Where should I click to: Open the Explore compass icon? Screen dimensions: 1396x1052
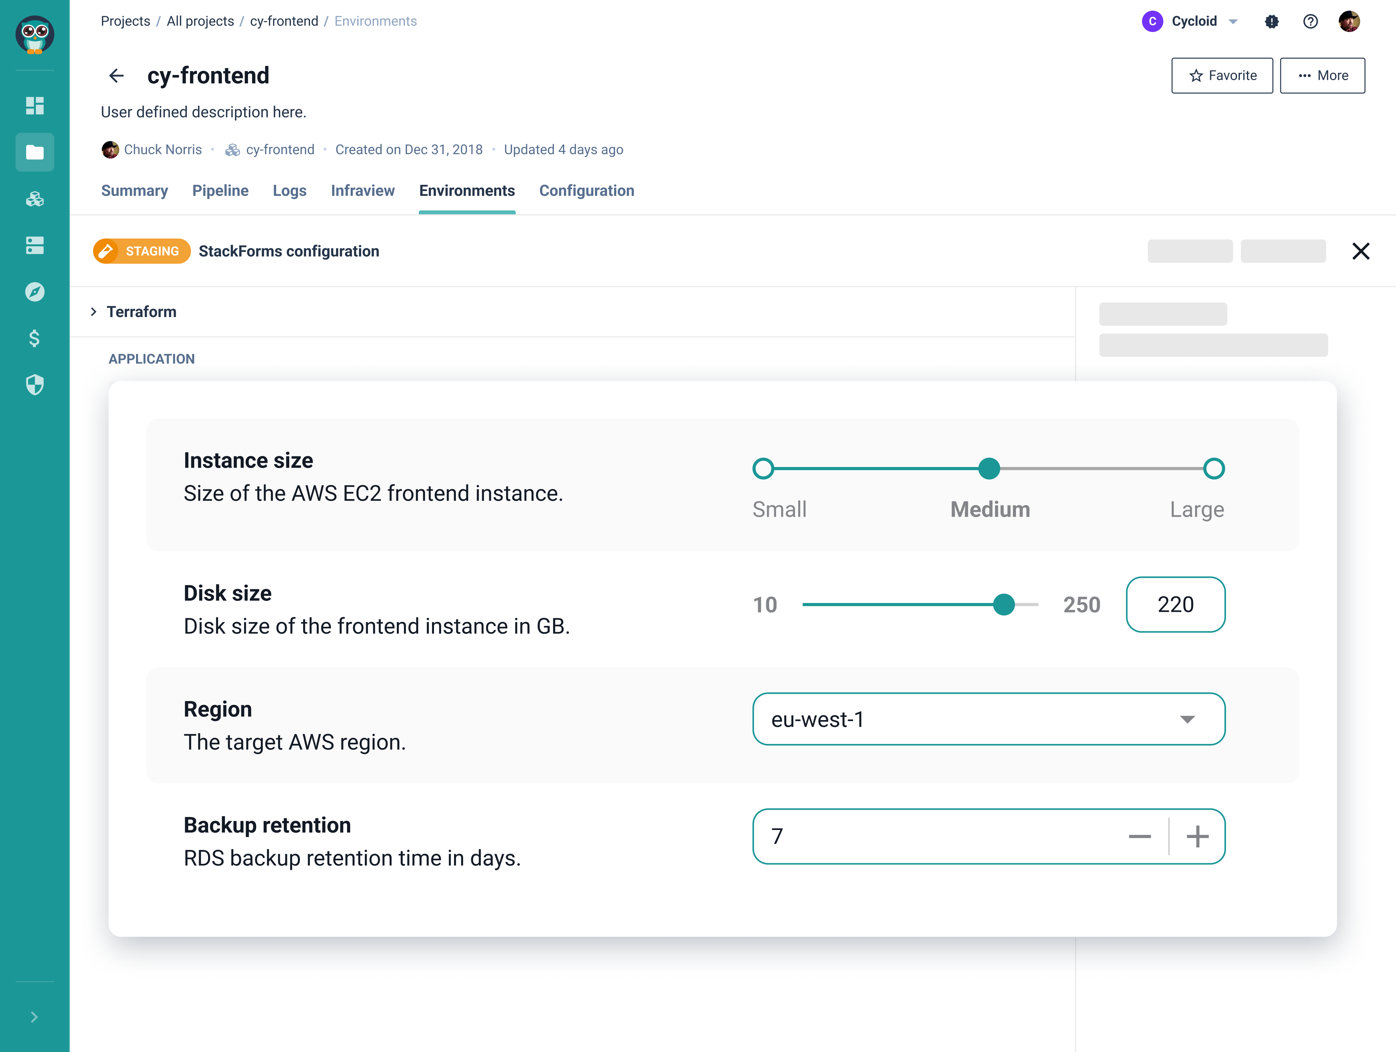coord(35,292)
